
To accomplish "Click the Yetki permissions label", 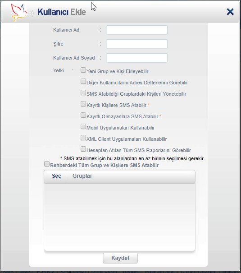I will [59, 70].
